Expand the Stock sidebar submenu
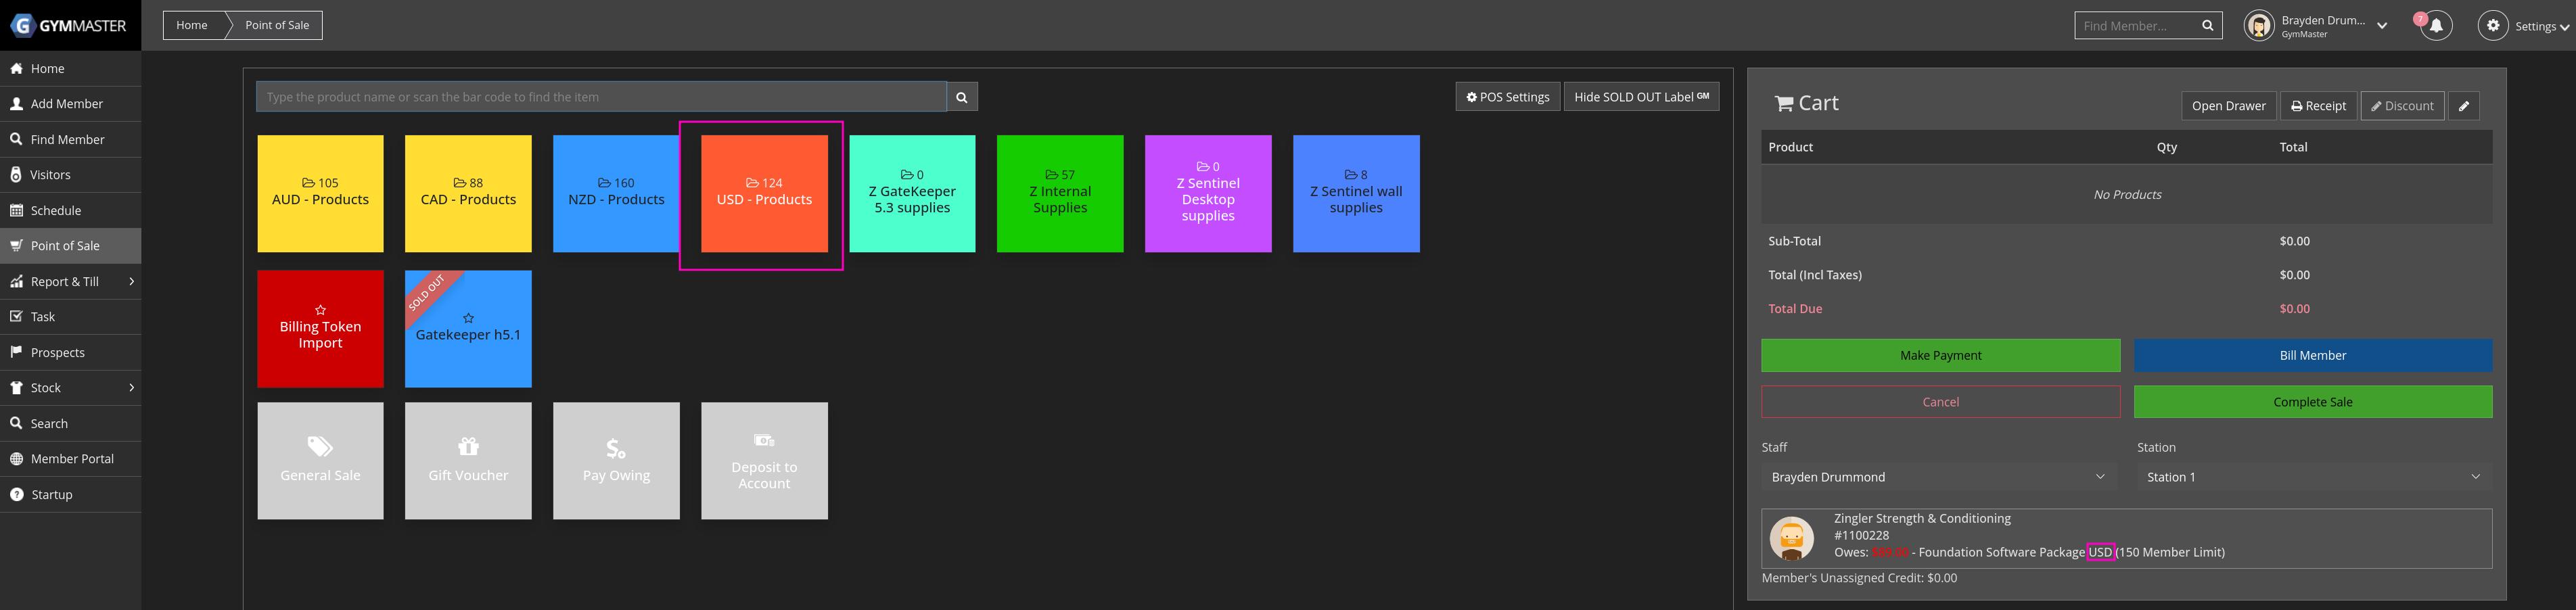 pos(70,388)
